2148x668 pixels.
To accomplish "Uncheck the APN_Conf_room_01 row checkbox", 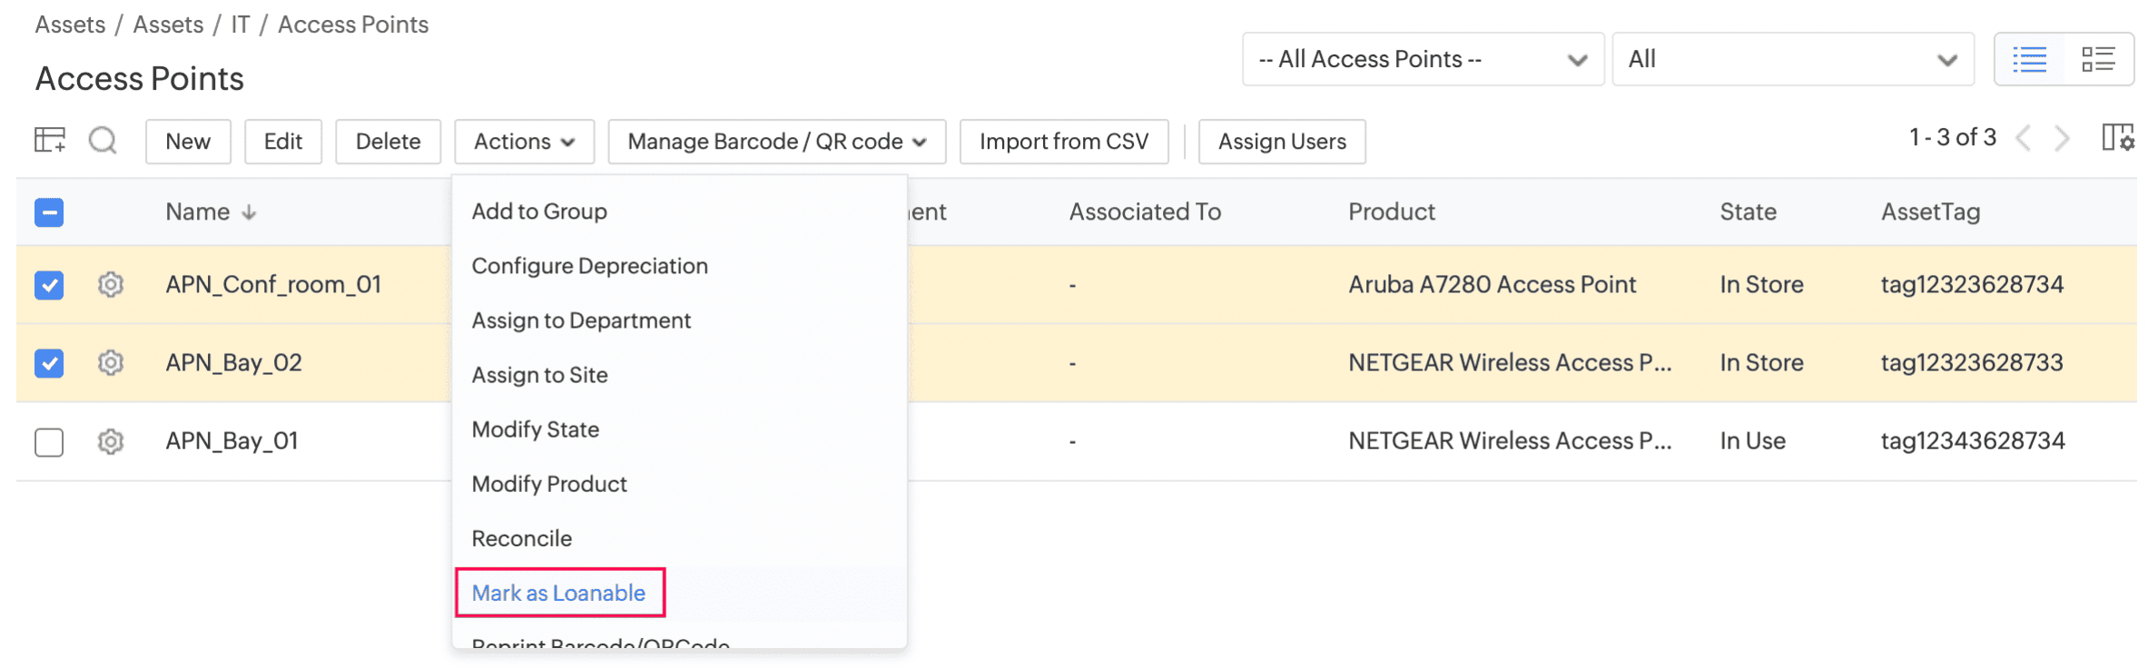I will pos(49,285).
